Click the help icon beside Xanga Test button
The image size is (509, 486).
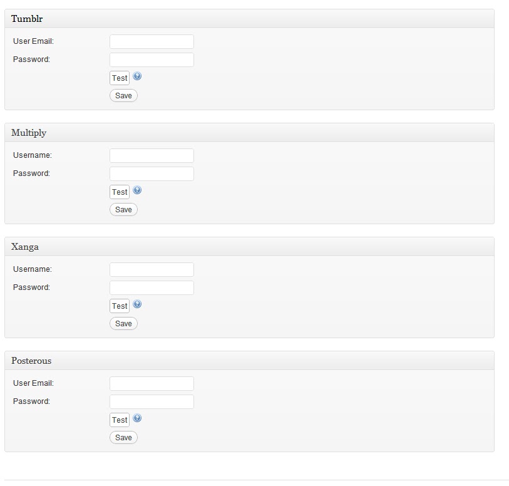[137, 304]
